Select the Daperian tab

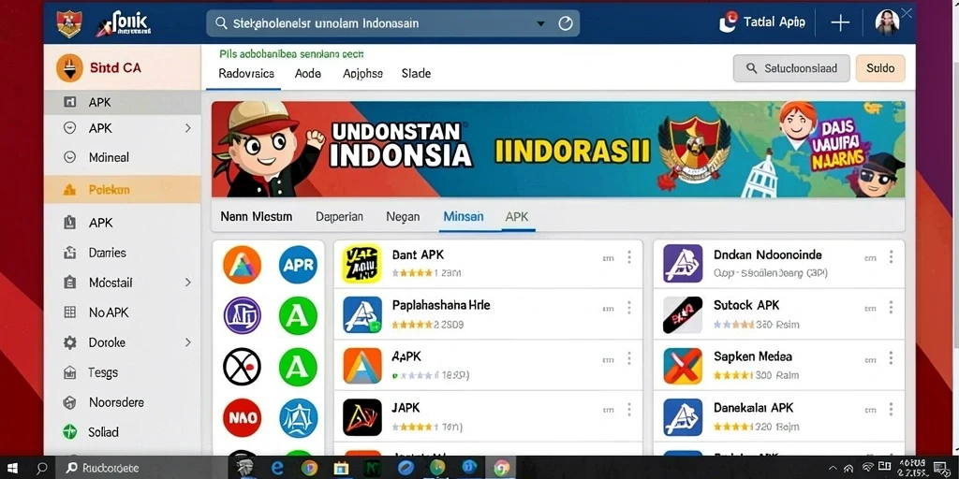pyautogui.click(x=339, y=216)
